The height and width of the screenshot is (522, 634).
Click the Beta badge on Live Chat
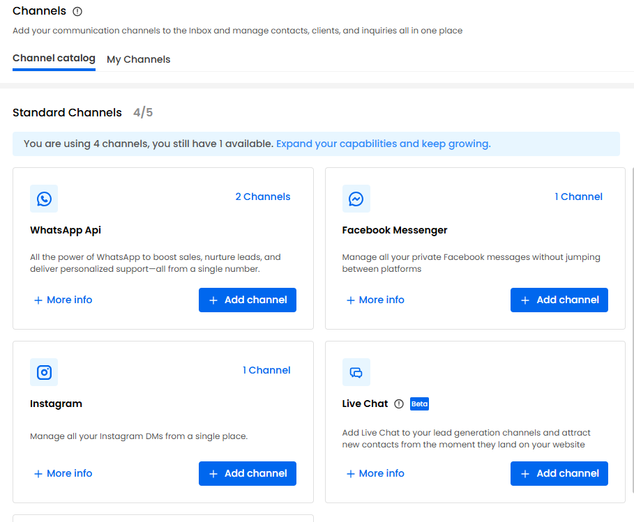[x=419, y=404]
